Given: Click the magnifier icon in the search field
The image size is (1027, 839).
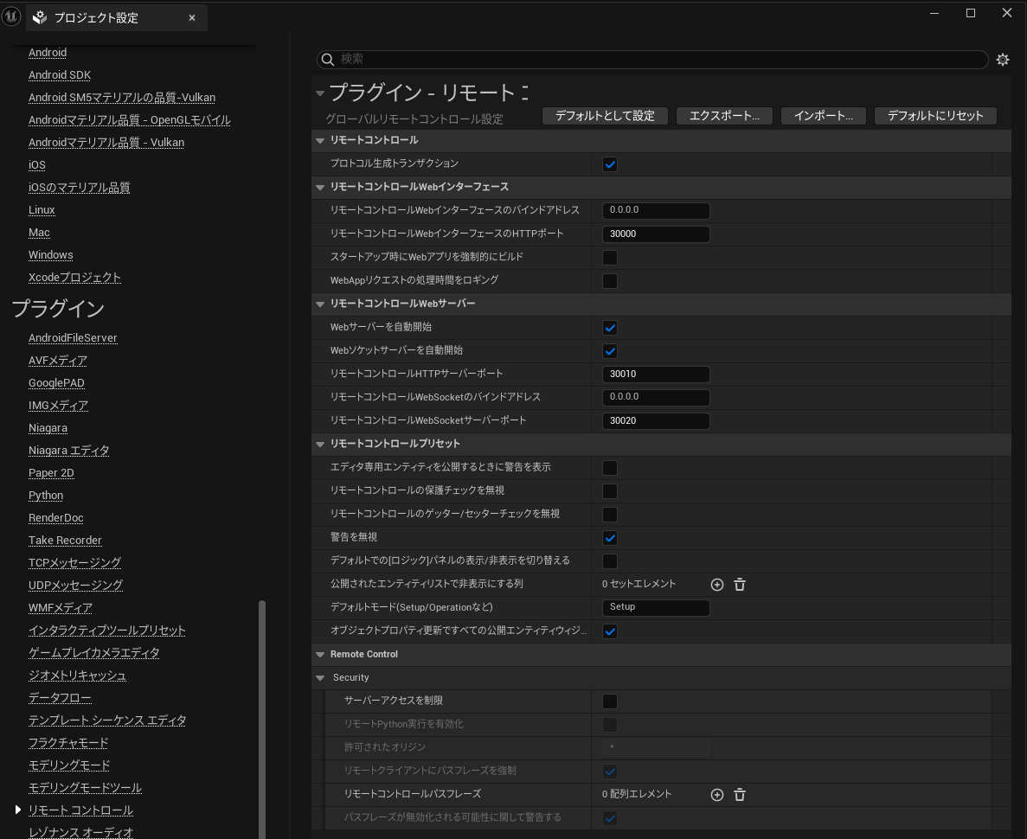Looking at the screenshot, I should (328, 59).
